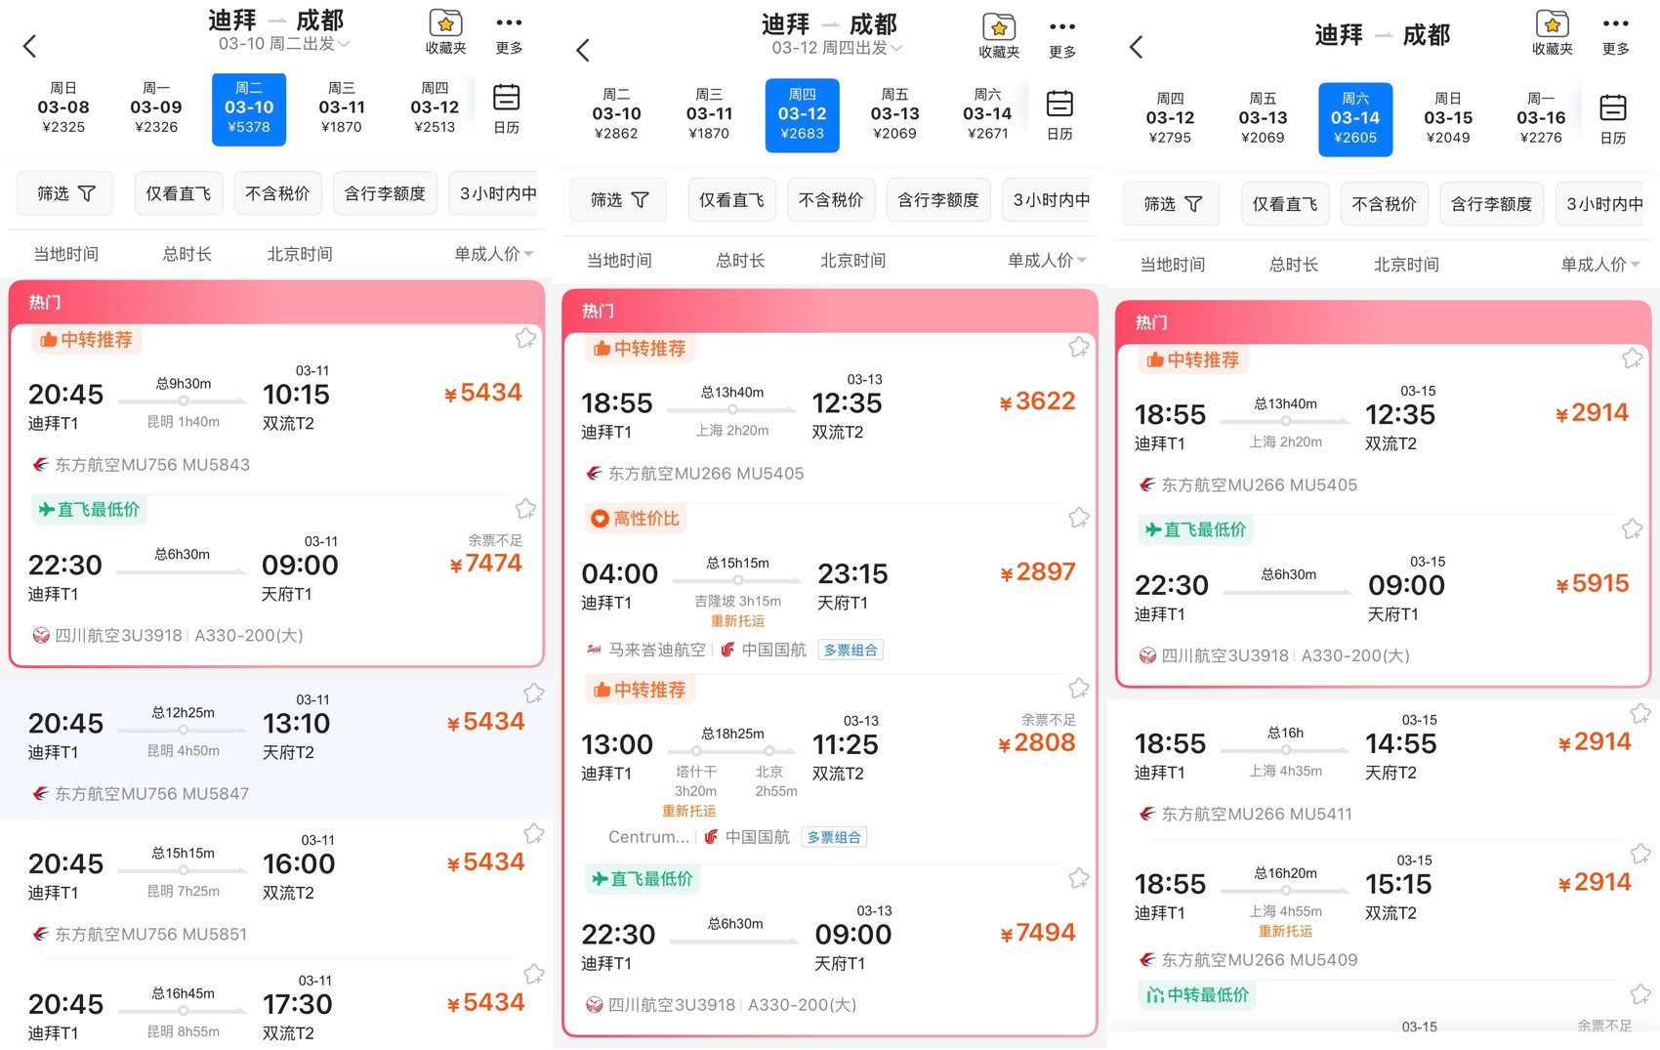Expand the 03-12 周四出发 date dropdown

click(x=837, y=48)
